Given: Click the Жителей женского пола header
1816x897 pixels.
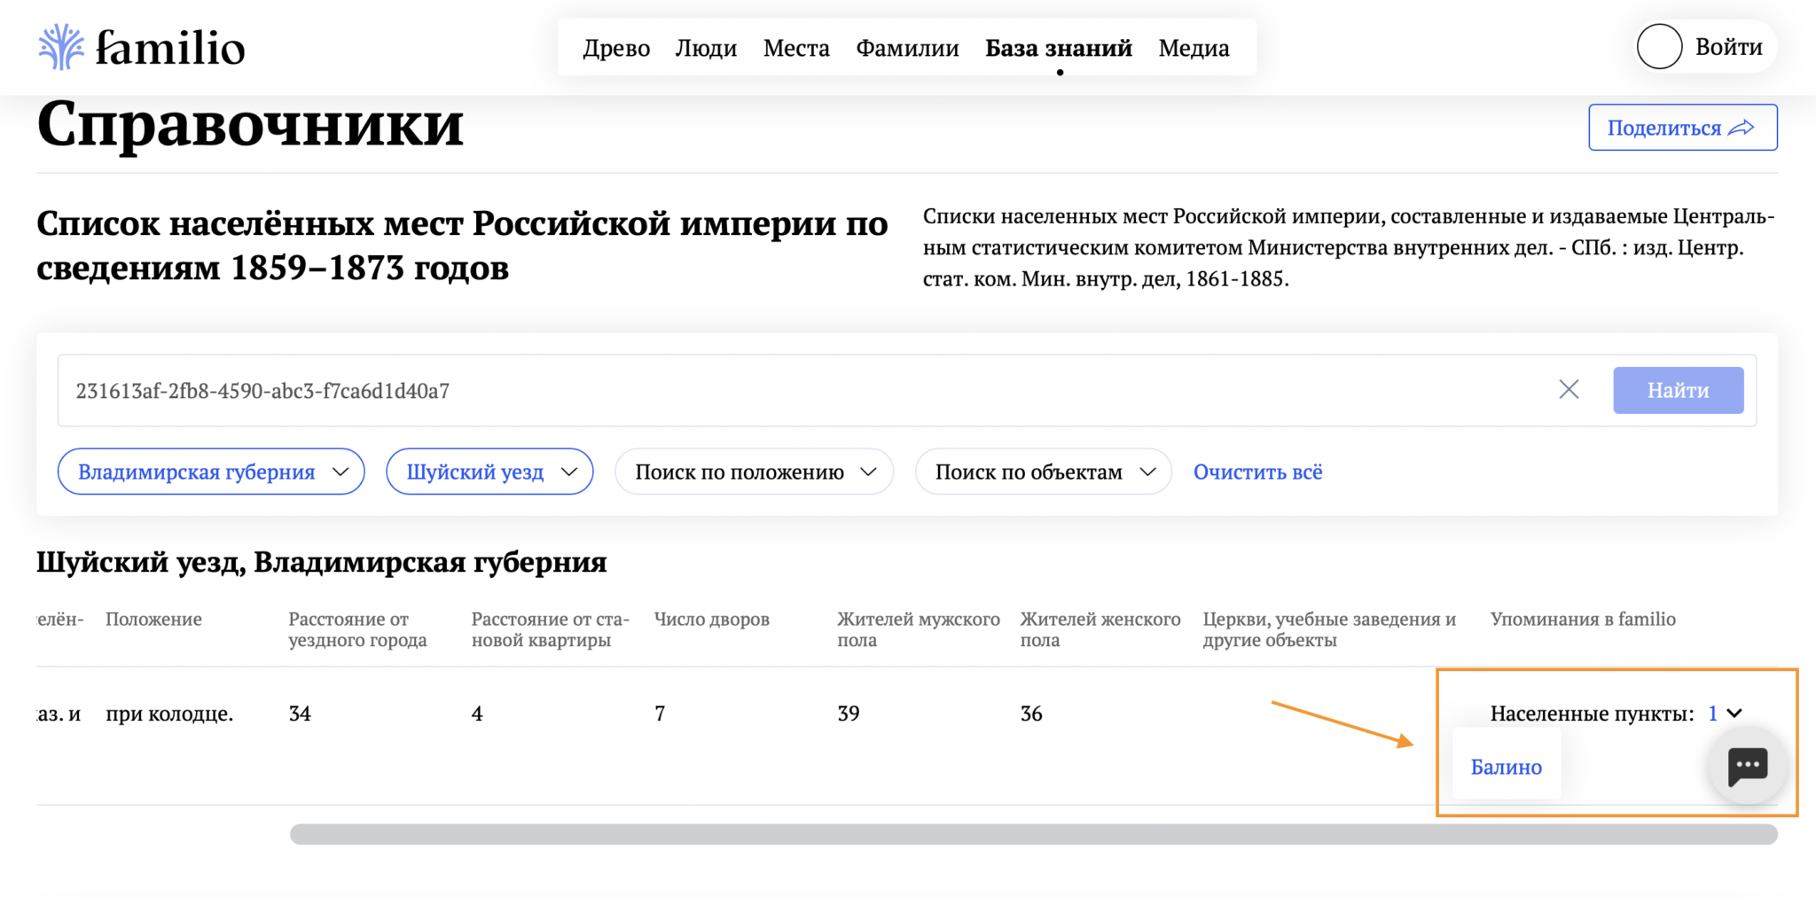Looking at the screenshot, I should [x=1100, y=629].
